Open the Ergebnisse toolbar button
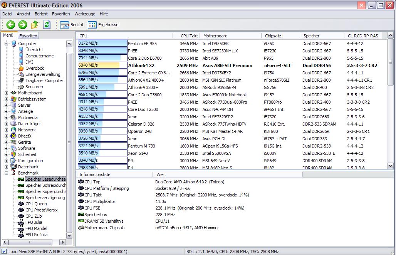This screenshot has height=255, width=396. [103, 25]
